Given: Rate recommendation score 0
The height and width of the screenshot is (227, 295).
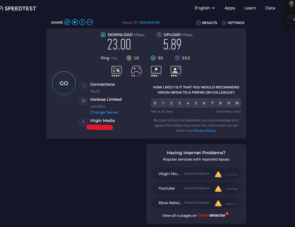Looking at the screenshot, I should click(155, 103).
